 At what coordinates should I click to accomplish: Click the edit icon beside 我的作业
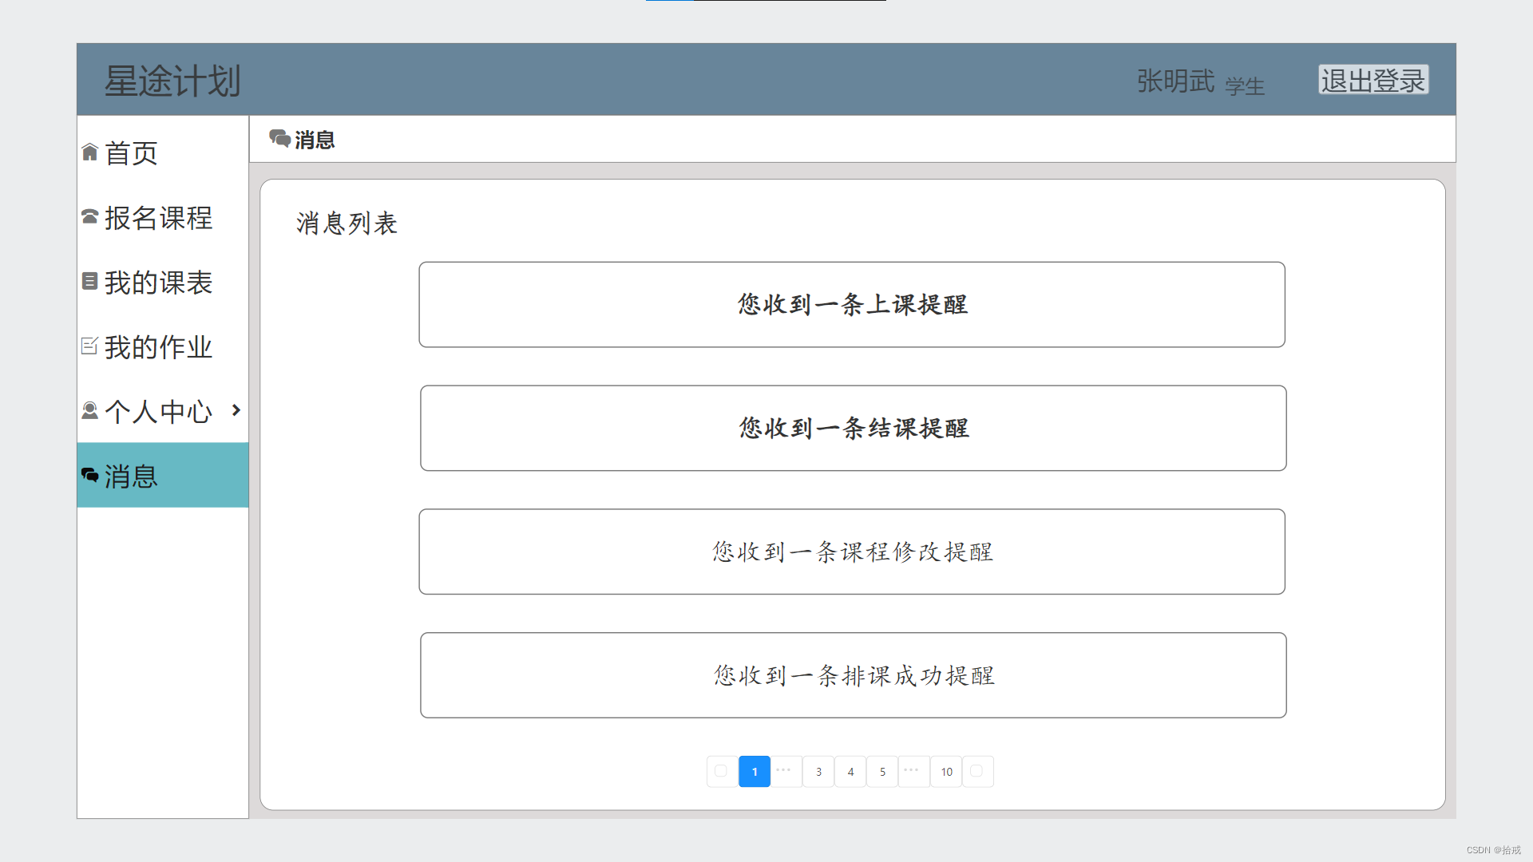(x=89, y=346)
